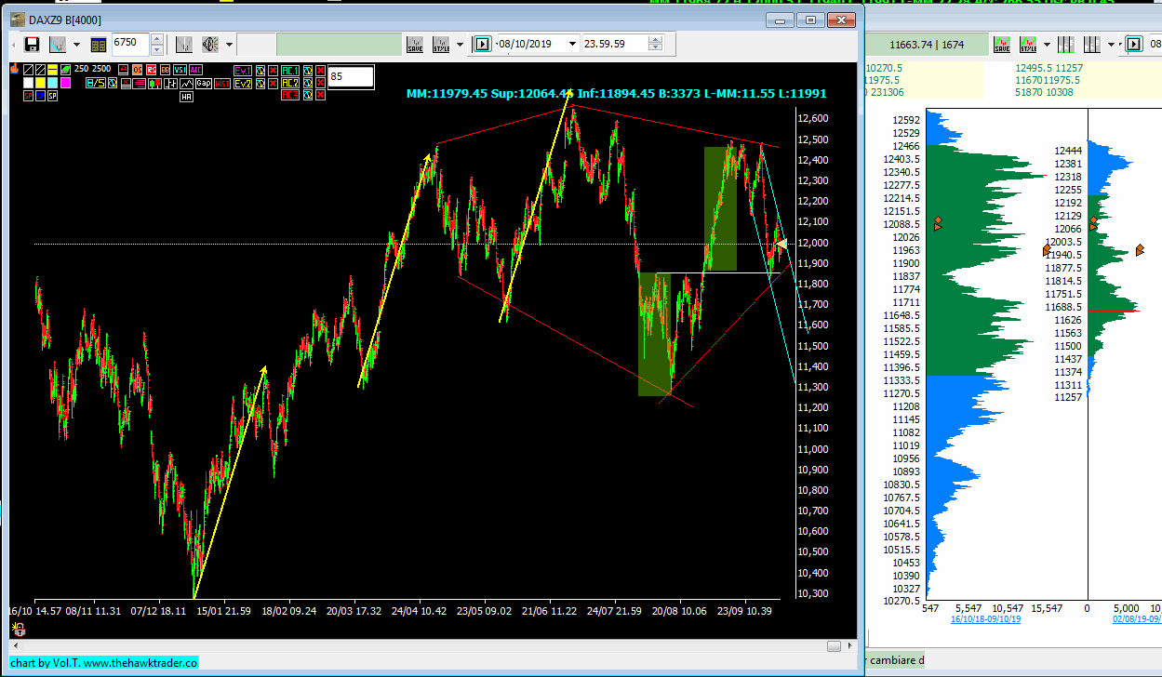
Task: Select the hand pointer tool
Action: pyautogui.click(x=14, y=69)
